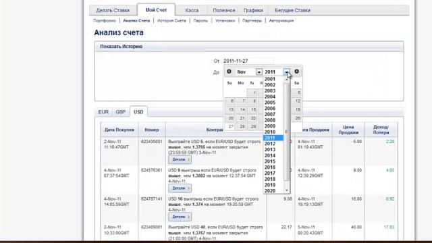The height and width of the screenshot is (243, 432).
Task: Click the Цена Продажи column header
Action: pyautogui.click(x=348, y=130)
